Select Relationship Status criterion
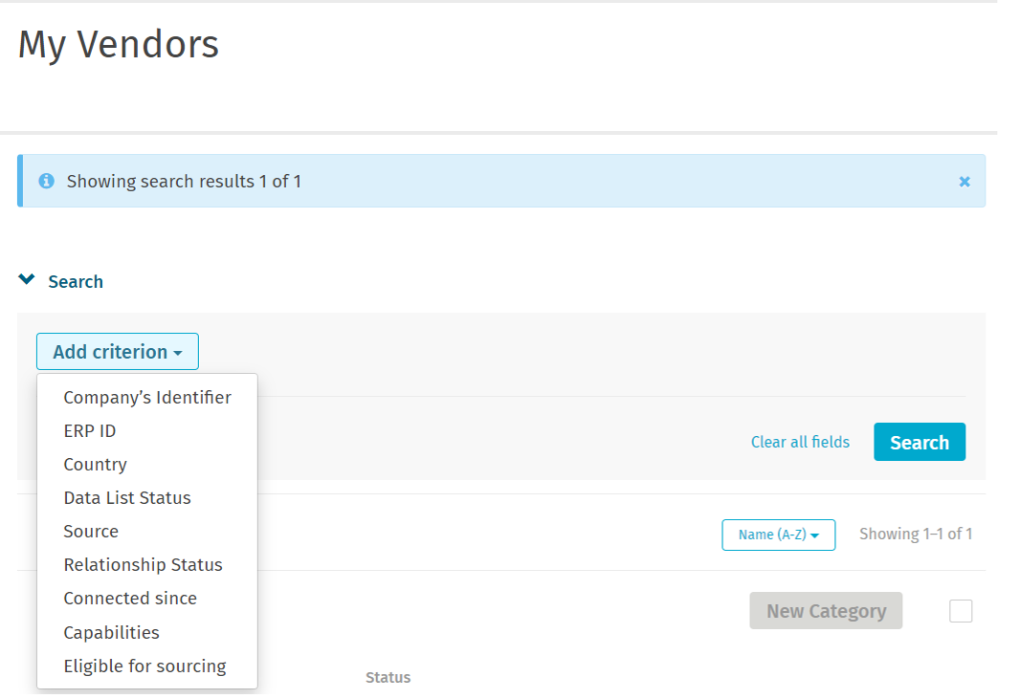 tap(143, 565)
